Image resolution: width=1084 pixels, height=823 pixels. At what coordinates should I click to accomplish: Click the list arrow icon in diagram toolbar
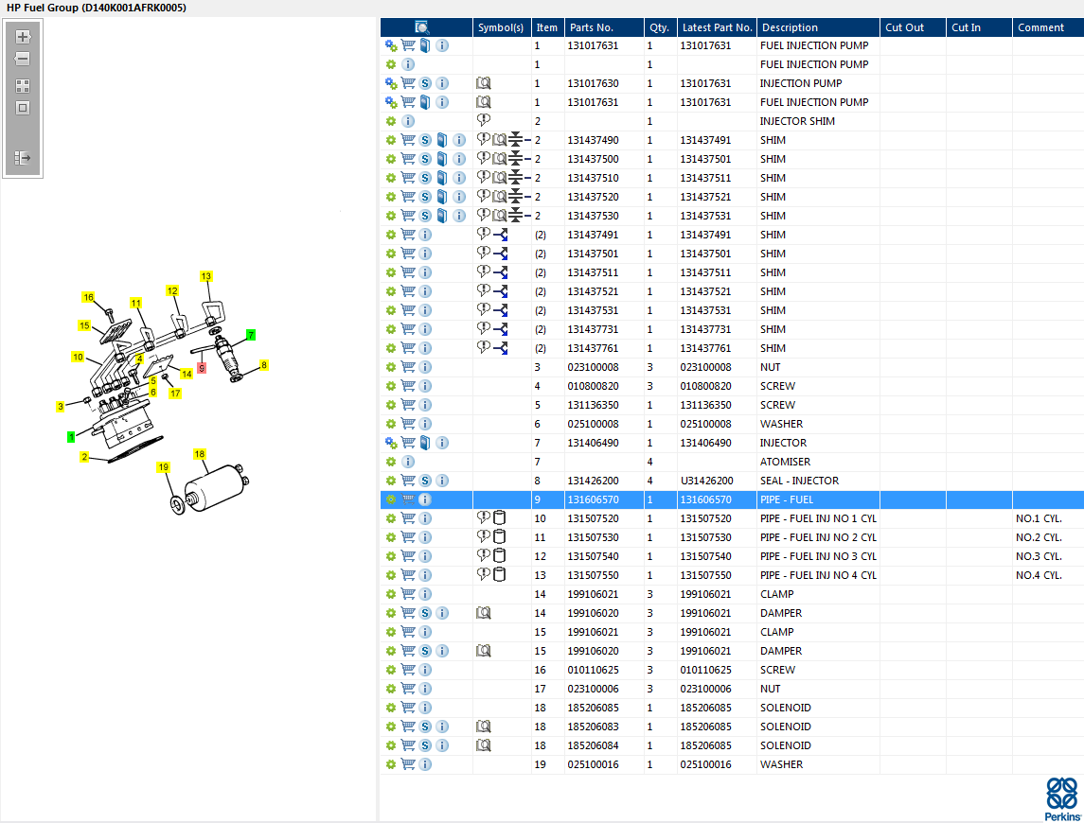pyautogui.click(x=23, y=157)
